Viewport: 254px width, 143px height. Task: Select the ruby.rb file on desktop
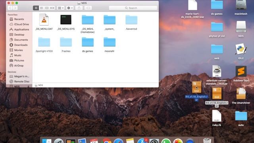click(x=217, y=118)
